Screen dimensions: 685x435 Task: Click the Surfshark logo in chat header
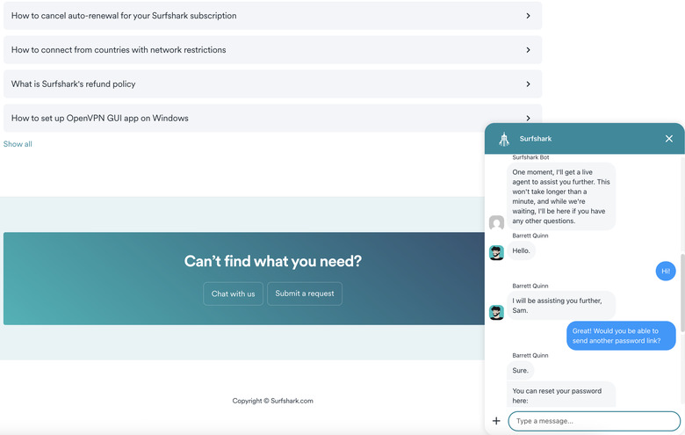coord(504,139)
